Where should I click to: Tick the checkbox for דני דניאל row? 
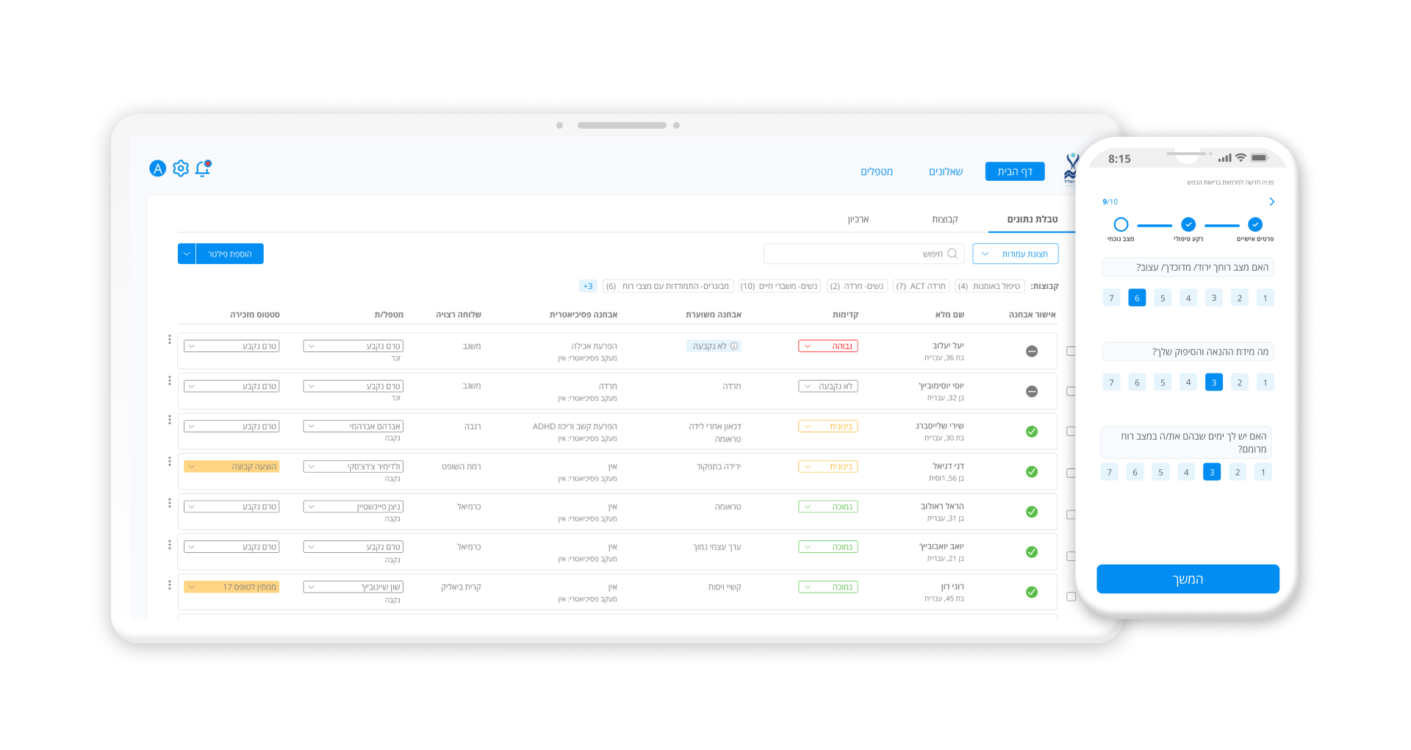pos(1071,474)
